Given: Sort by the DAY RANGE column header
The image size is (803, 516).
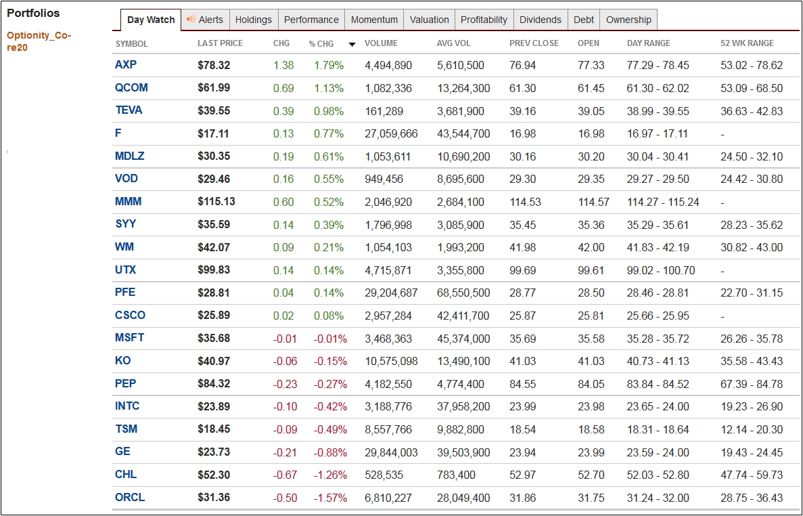Looking at the screenshot, I should coord(648,43).
